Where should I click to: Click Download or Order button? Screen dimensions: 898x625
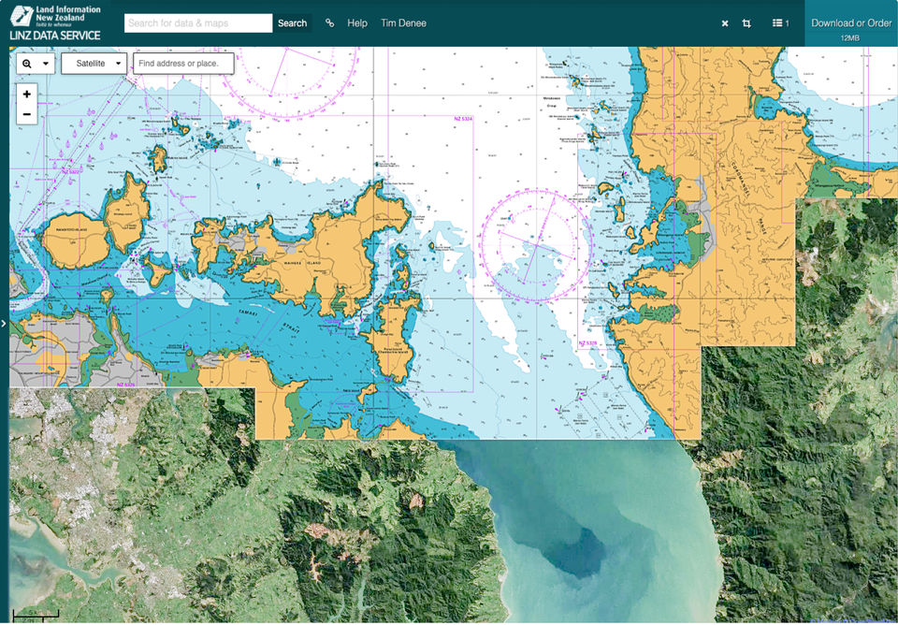click(851, 23)
